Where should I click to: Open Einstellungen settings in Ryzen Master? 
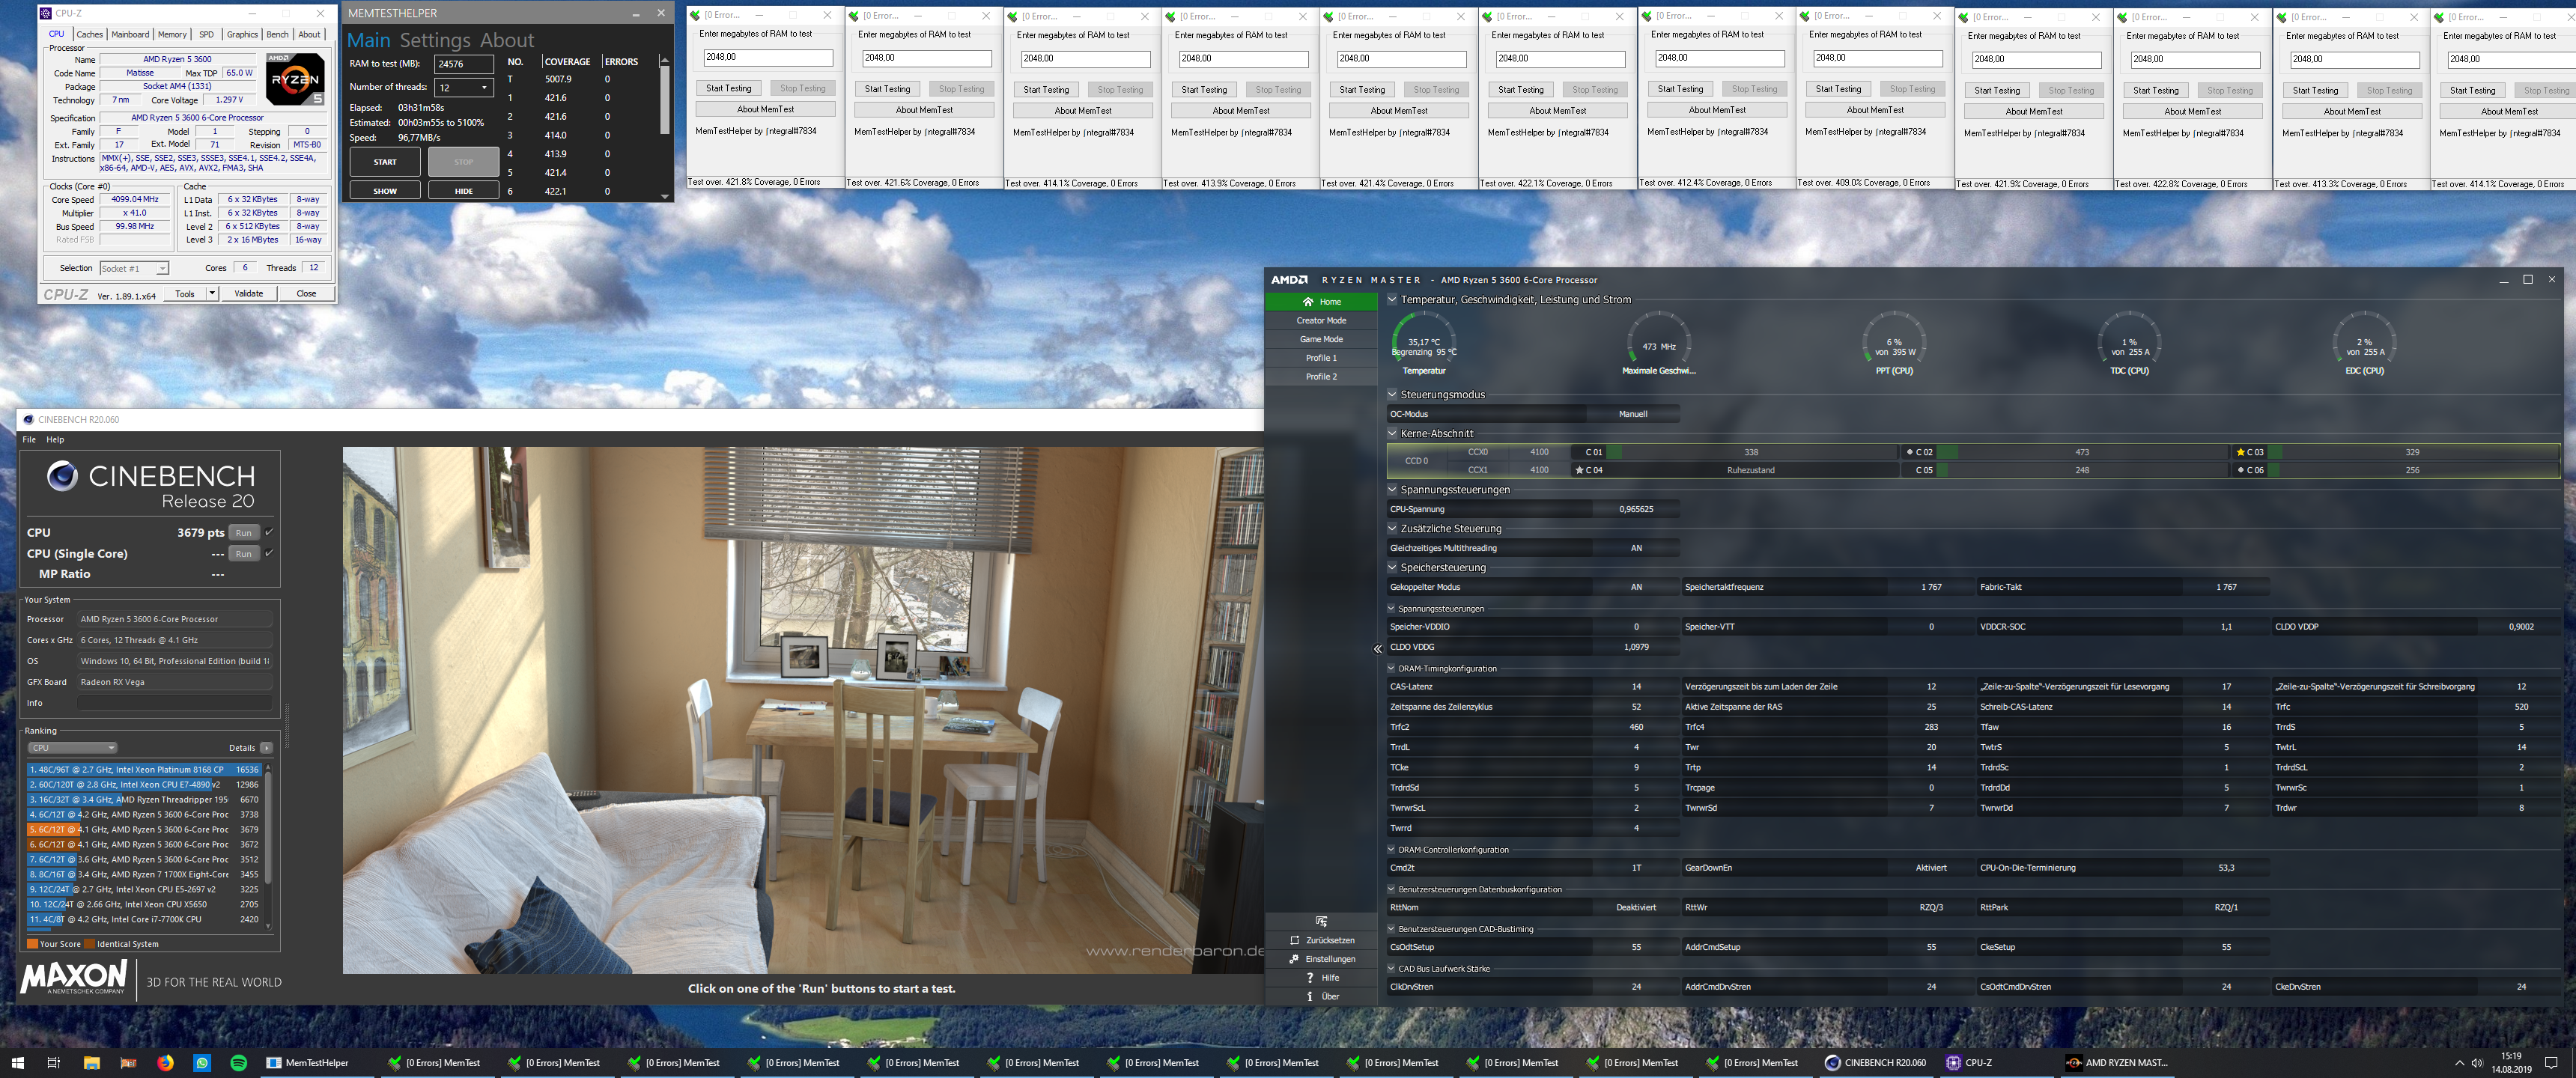[x=1294, y=959]
